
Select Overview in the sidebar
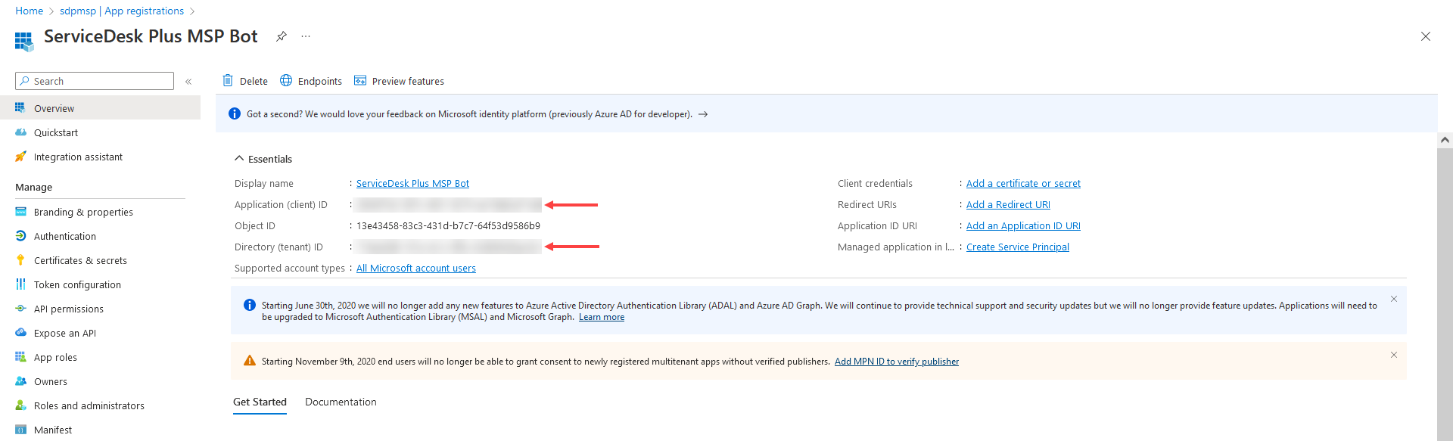(100, 108)
